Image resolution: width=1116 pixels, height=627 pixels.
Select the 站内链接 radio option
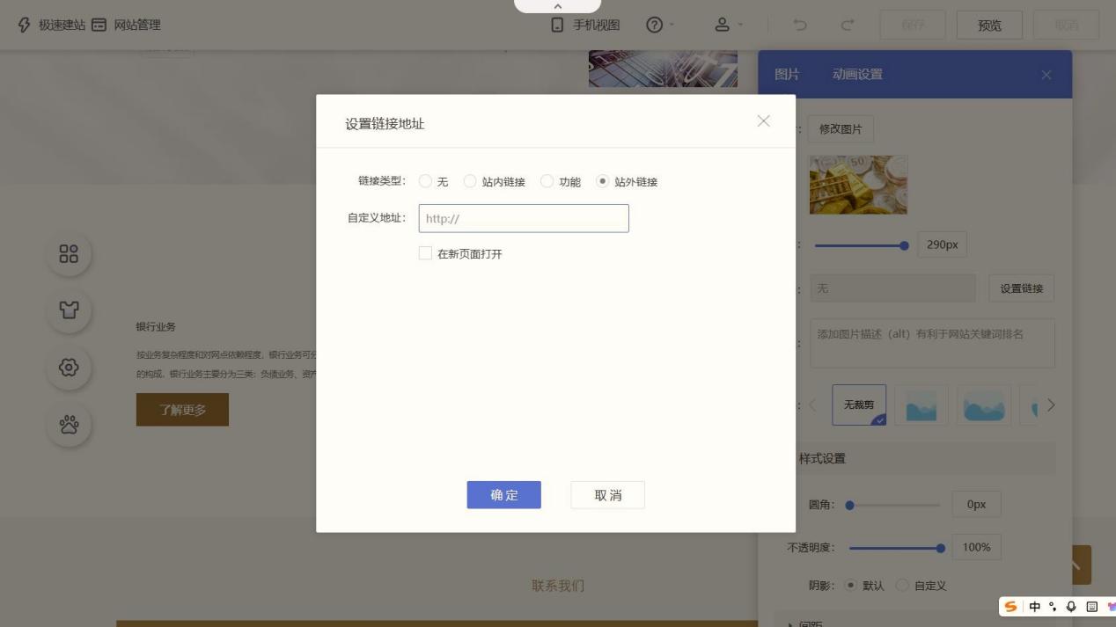(471, 181)
